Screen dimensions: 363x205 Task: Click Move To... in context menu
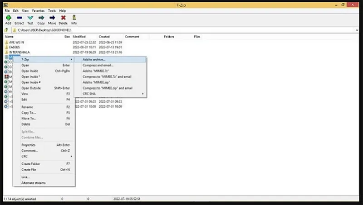point(44,119)
